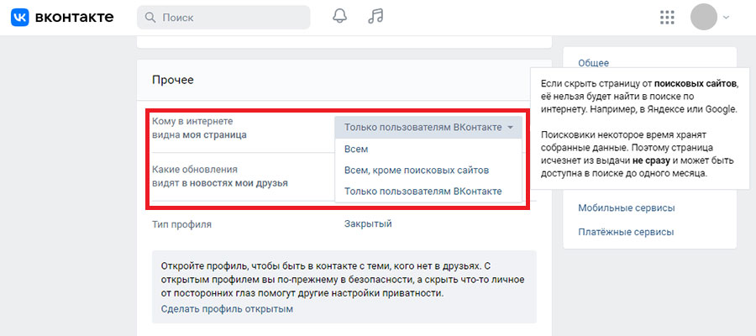Click the VK logo icon

tap(20, 18)
